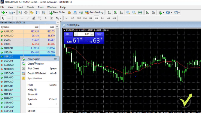Collapse one-click trading panel triangle
Viewport: 201px width, 113px height.
point(65,30)
